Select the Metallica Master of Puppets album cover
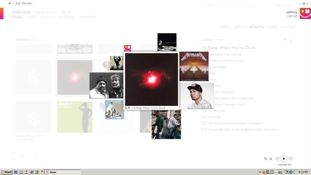The image size is (311, 175). pyautogui.click(x=194, y=67)
